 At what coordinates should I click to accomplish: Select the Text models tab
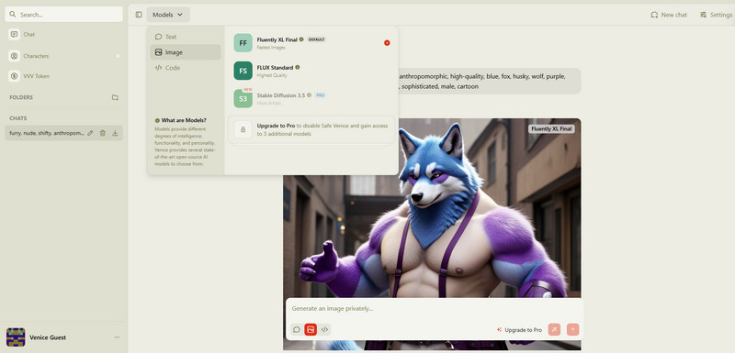point(186,37)
